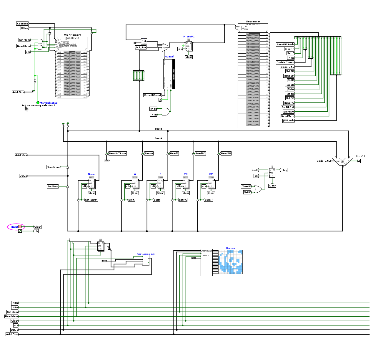This screenshot has height=344, width=373.
Task: Select the adder block left of the MUX
Action: [144, 41]
